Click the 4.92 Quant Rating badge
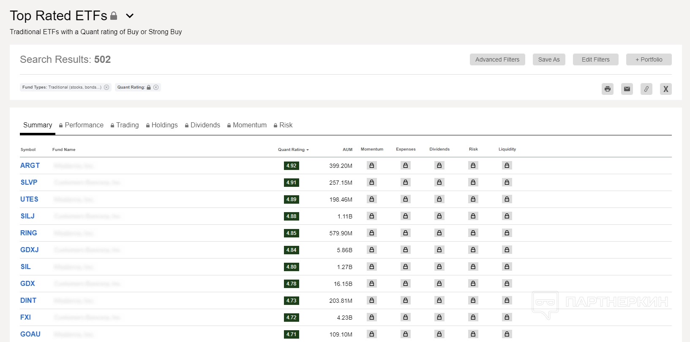690x342 pixels. [291, 166]
